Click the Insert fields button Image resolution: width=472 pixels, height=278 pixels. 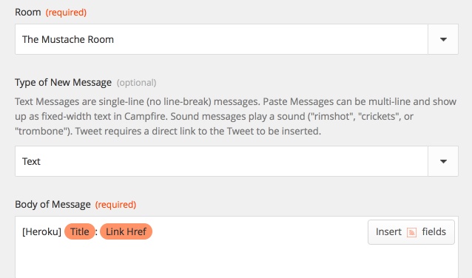(x=411, y=232)
